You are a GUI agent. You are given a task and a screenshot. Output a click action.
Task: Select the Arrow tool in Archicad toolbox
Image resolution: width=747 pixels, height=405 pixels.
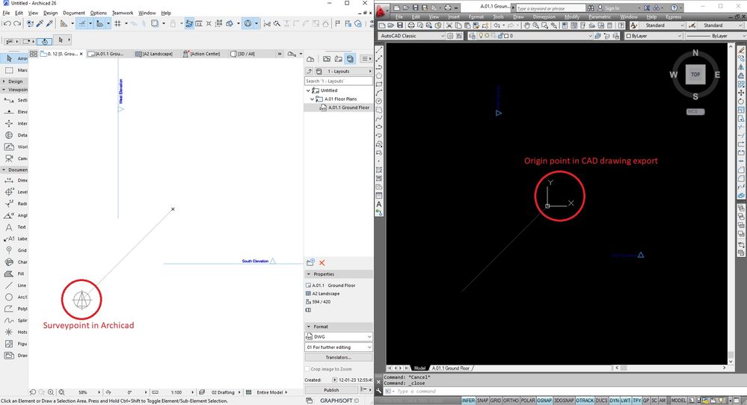coord(14,58)
